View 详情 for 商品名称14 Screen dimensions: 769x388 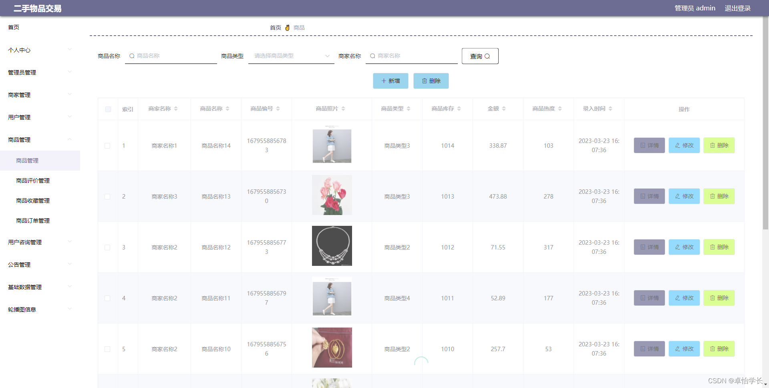click(649, 145)
